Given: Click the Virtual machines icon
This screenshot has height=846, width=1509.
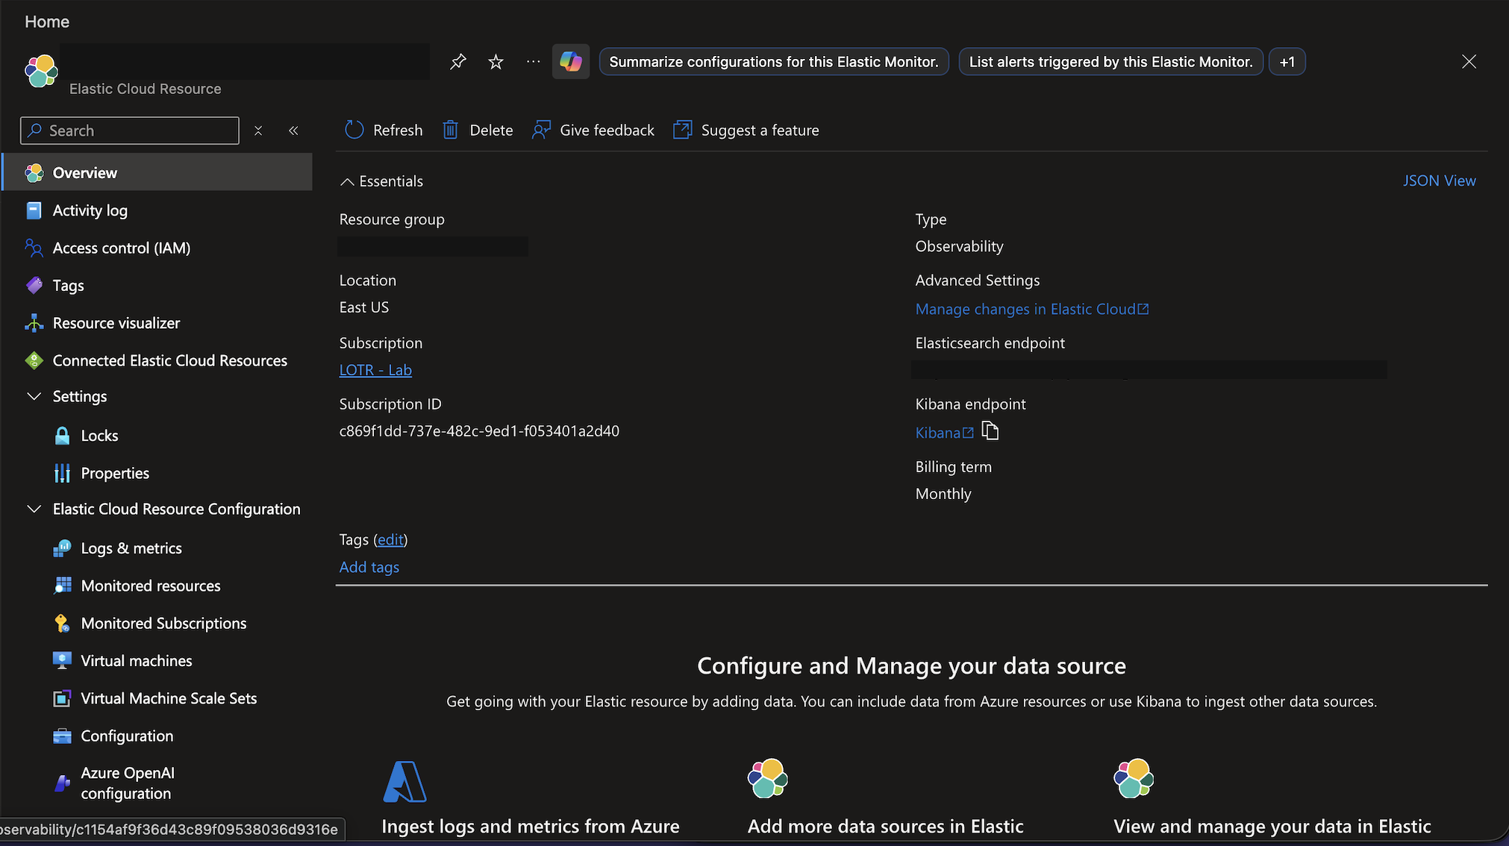Looking at the screenshot, I should 62,661.
